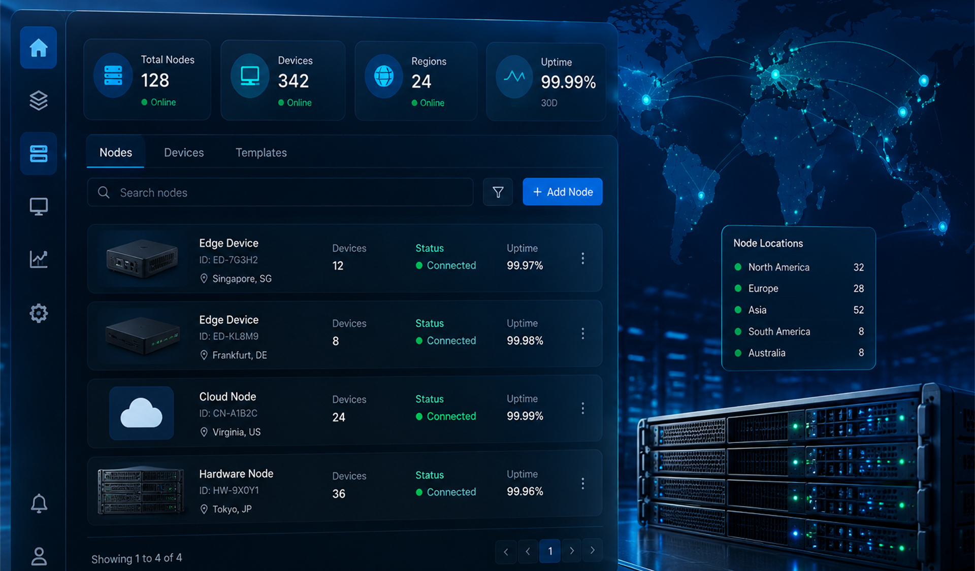This screenshot has width=975, height=571.
Task: Click location pin beside Frankfurt, DE
Action: (x=204, y=355)
